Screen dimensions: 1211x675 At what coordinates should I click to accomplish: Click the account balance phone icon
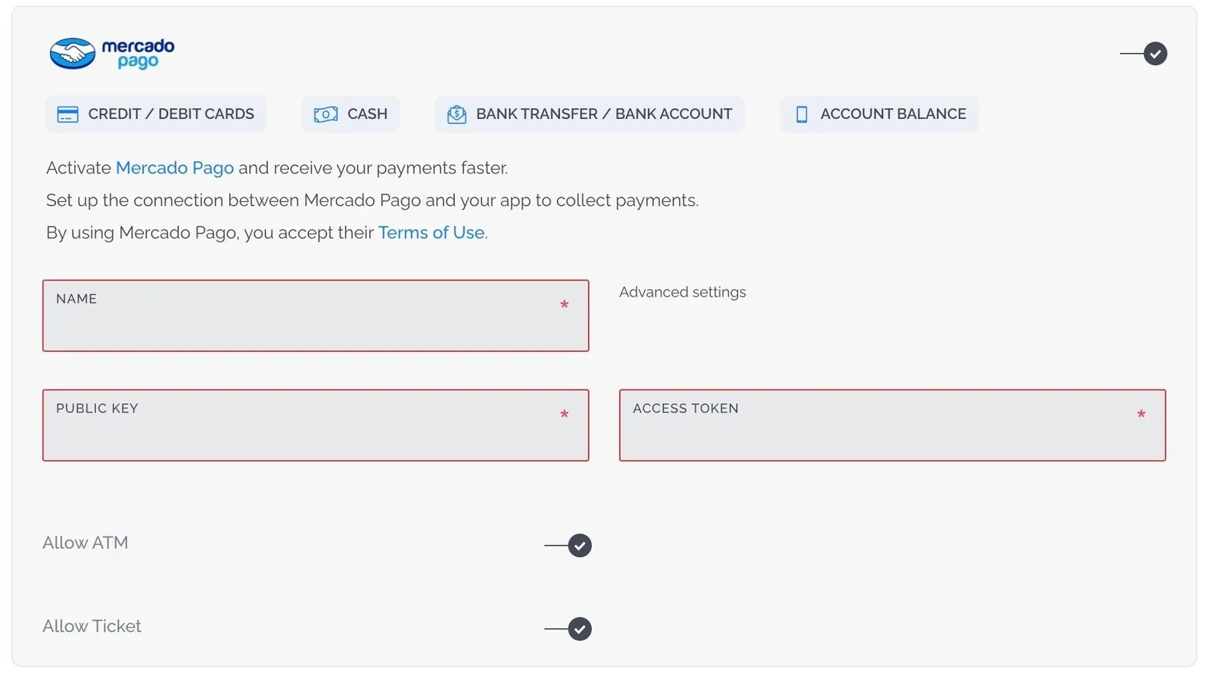click(802, 114)
